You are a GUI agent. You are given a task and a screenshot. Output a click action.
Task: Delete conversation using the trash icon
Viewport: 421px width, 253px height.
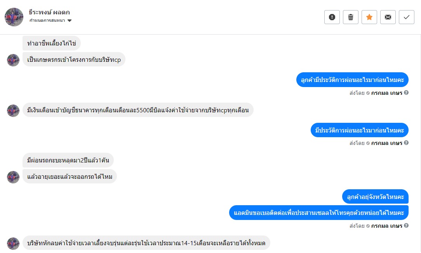pyautogui.click(x=351, y=17)
